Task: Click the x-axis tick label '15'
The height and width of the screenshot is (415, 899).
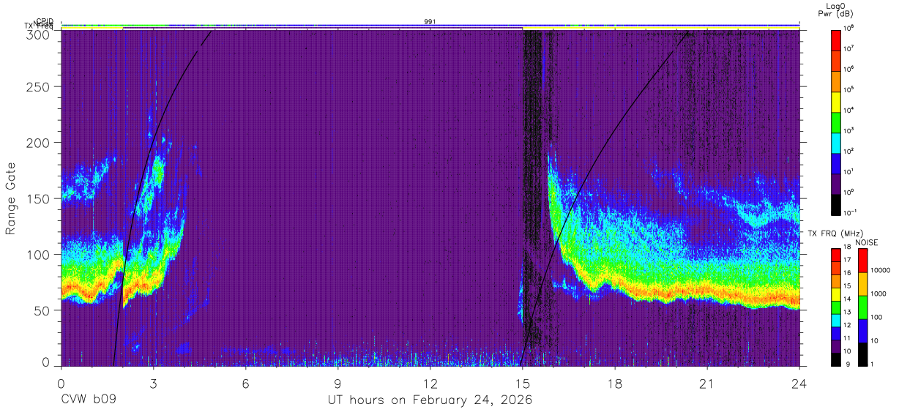Action: click(x=522, y=384)
